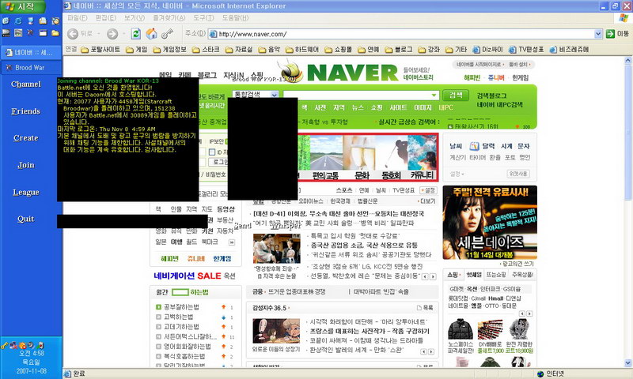Screen dimensions: 633x379
Task: Open the 비즈레쥬메 links bar bookmark
Action: click(569, 50)
